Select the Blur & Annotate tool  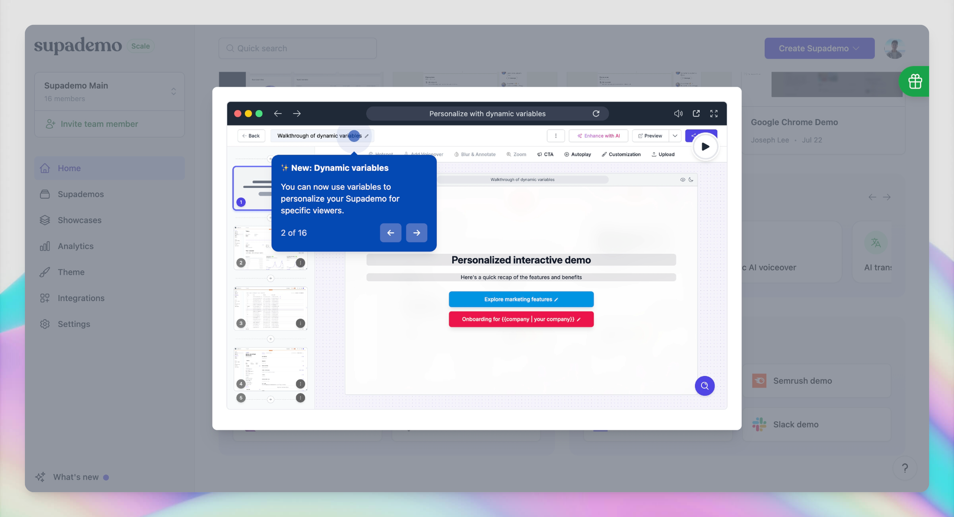[475, 155]
